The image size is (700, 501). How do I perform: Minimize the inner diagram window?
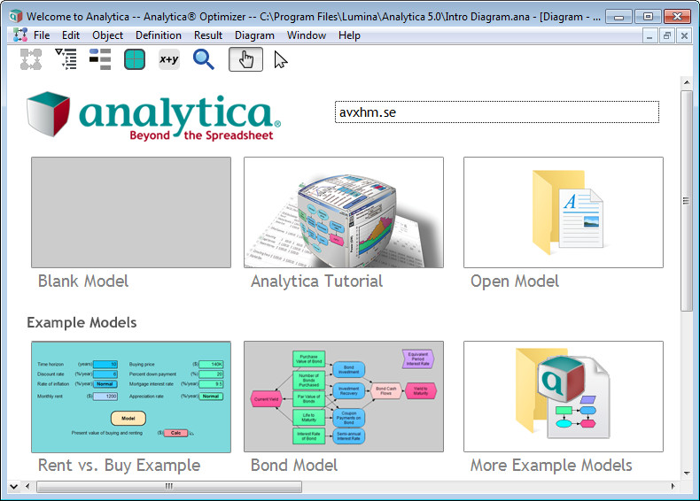point(649,35)
